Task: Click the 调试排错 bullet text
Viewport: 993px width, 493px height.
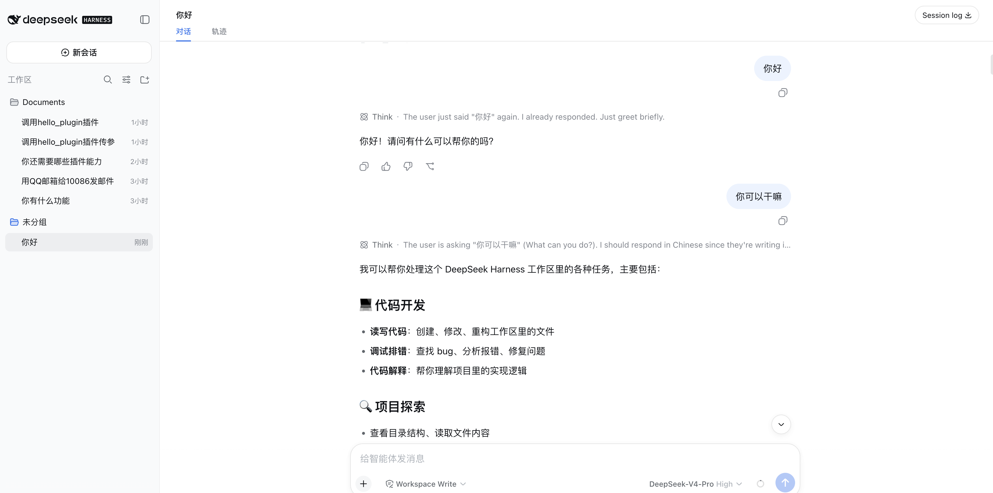Action: click(457, 351)
